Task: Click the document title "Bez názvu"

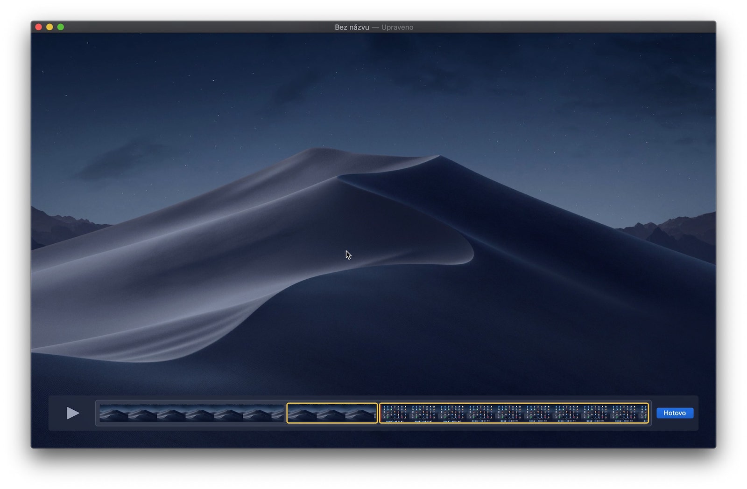Action: coord(352,27)
